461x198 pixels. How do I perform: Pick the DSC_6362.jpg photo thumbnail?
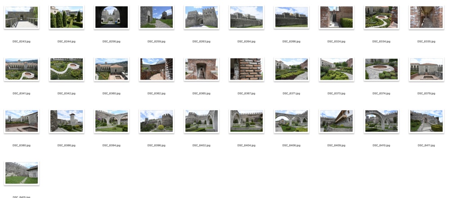tap(156, 69)
